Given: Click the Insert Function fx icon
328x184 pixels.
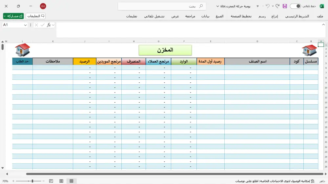Looking at the screenshot, I should 49,25.
